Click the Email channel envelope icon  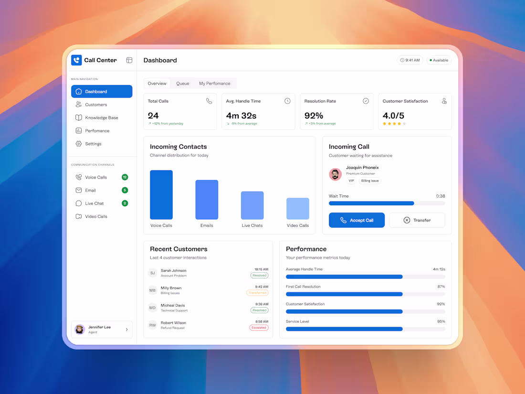(x=80, y=190)
